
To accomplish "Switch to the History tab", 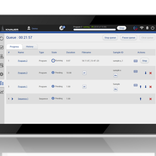I will (30, 46).
